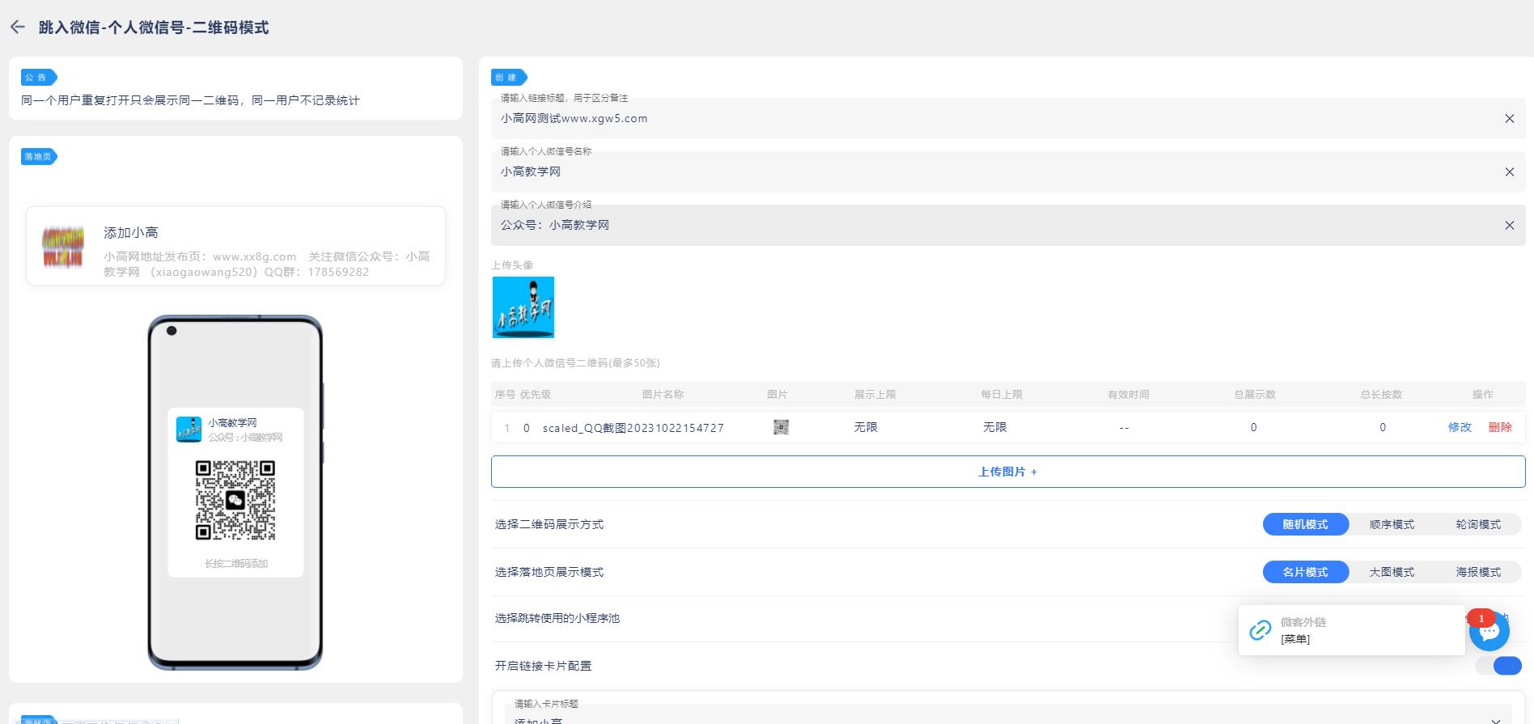Click the announcement text about duplicate users
1534x724 pixels.
click(x=190, y=100)
